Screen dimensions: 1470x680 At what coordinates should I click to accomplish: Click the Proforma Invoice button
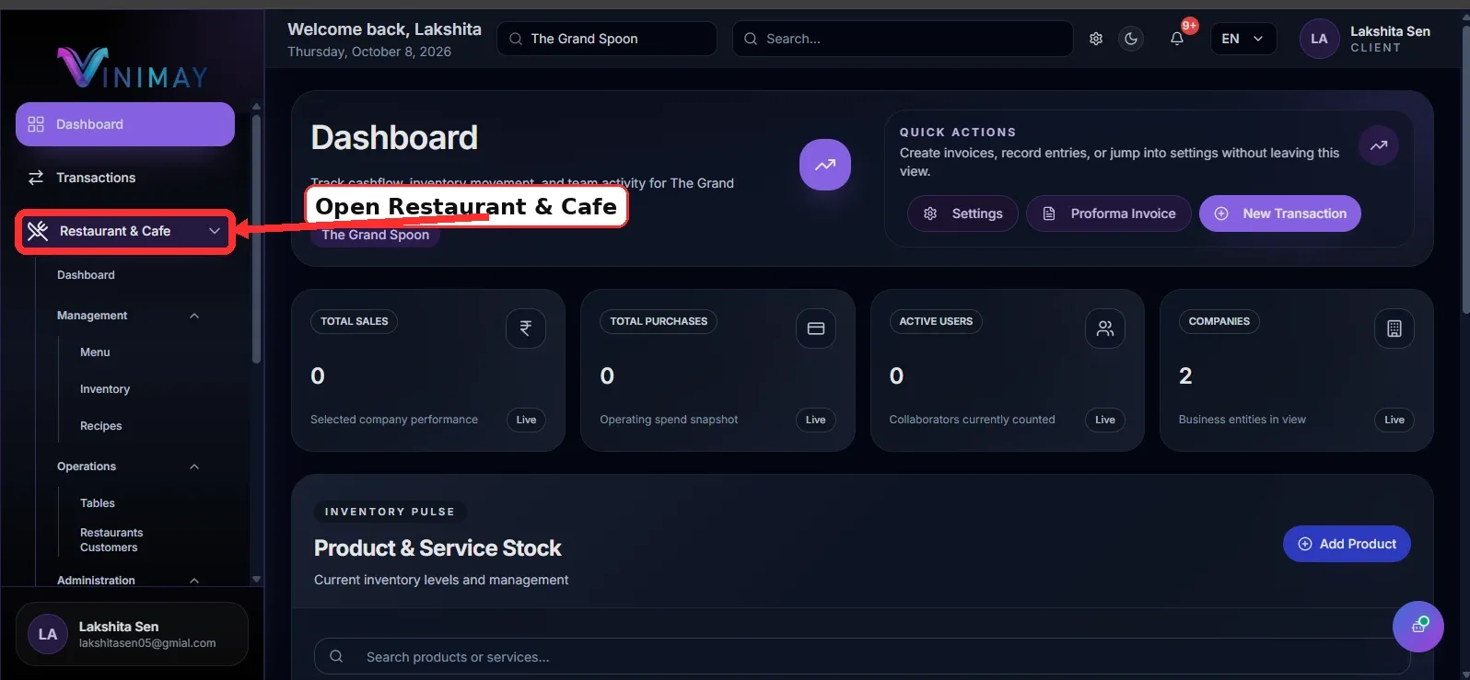click(1109, 213)
